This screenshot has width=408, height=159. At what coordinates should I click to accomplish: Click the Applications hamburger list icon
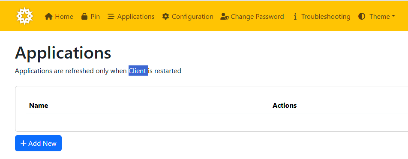[111, 17]
